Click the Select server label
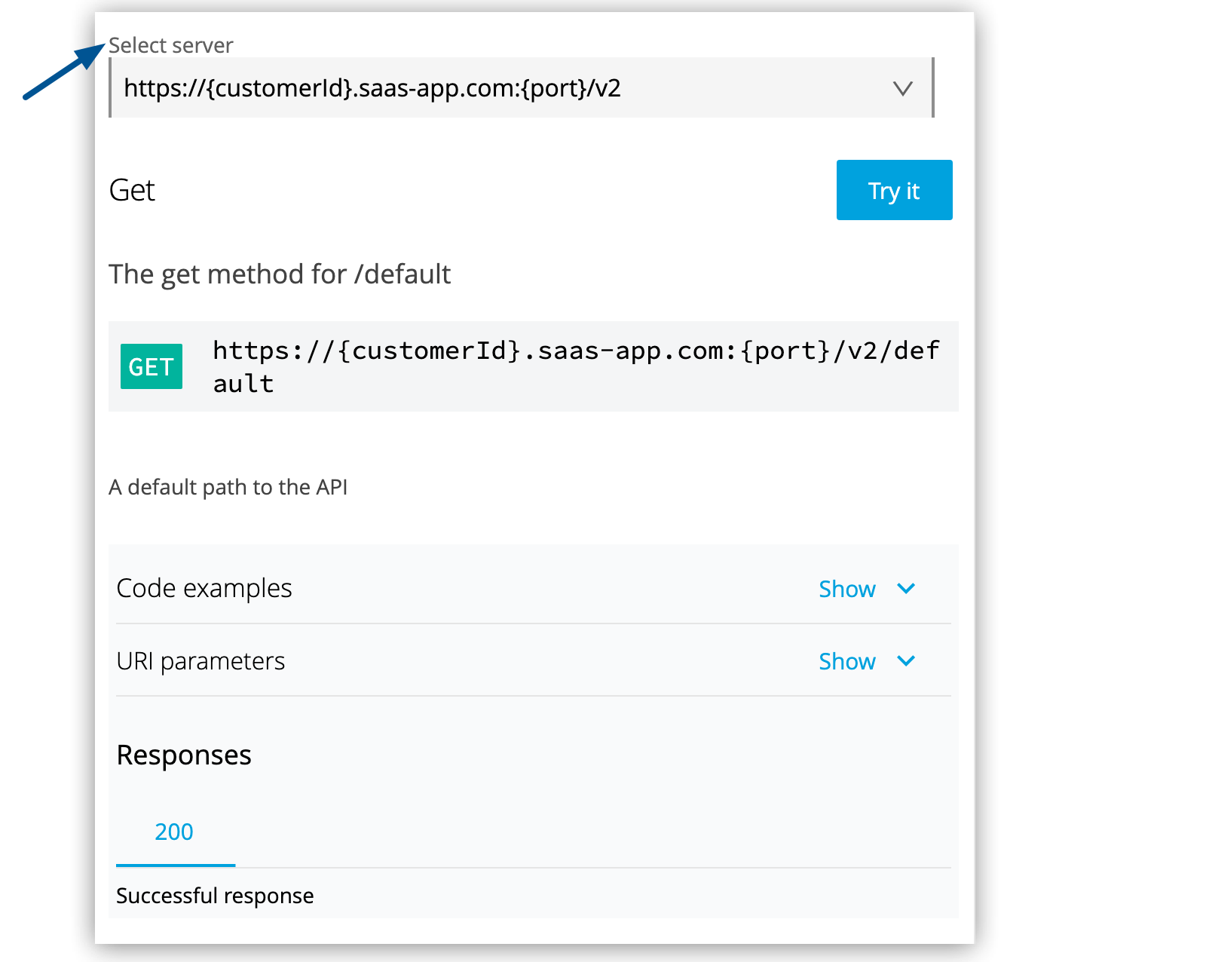Viewport: 1206px width, 962px height. tap(171, 45)
